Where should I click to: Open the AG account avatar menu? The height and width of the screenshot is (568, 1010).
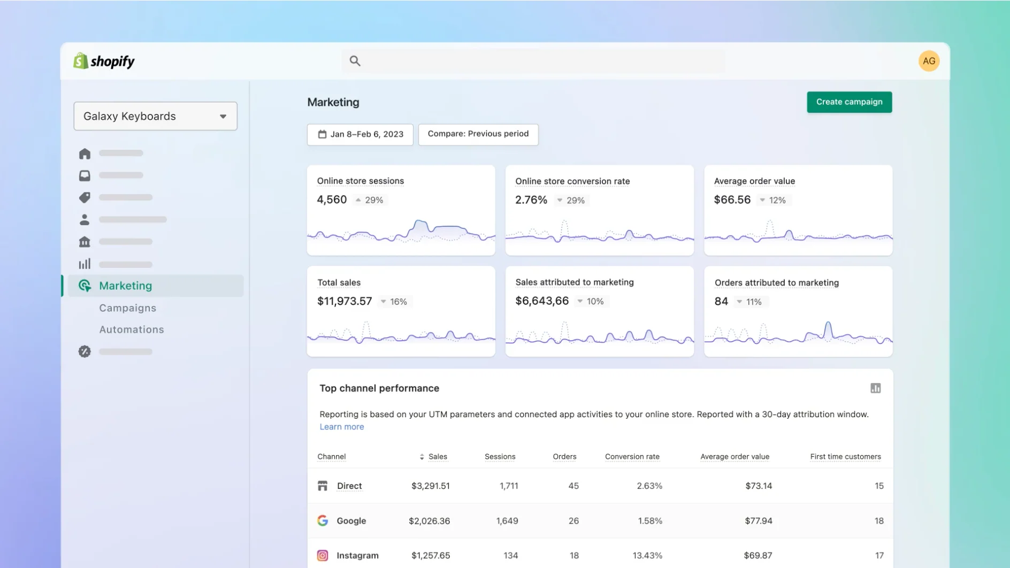click(929, 60)
